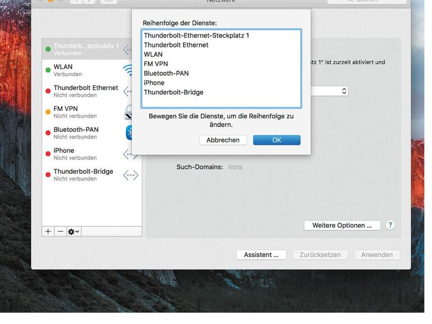
Task: Click the FM VPN lock icon
Action: click(x=128, y=112)
